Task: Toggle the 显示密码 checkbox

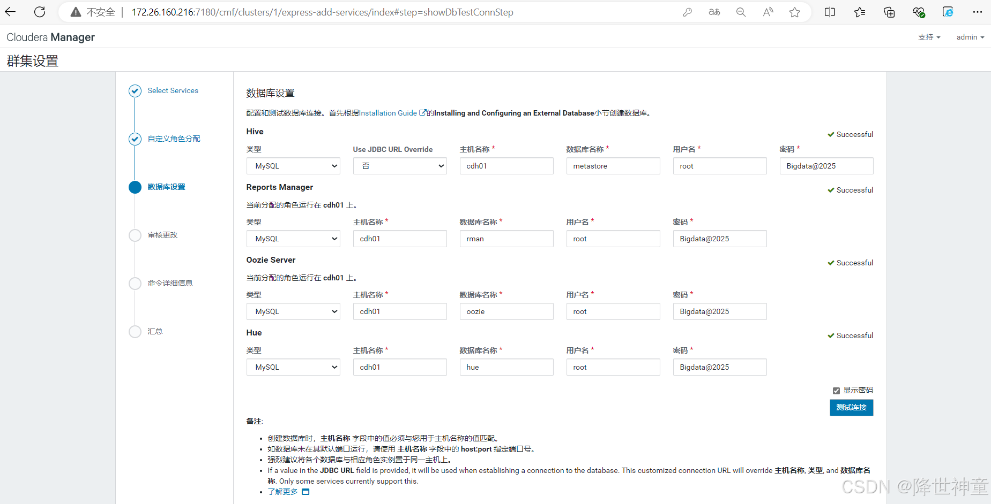Action: [x=836, y=391]
